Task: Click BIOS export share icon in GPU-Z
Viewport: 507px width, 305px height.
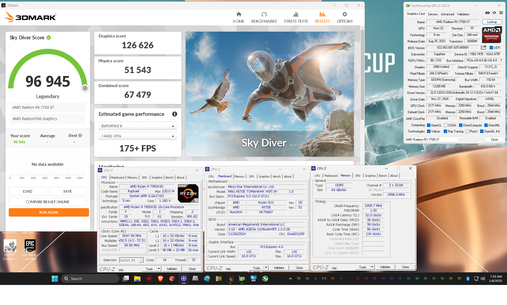Action: 483,47
